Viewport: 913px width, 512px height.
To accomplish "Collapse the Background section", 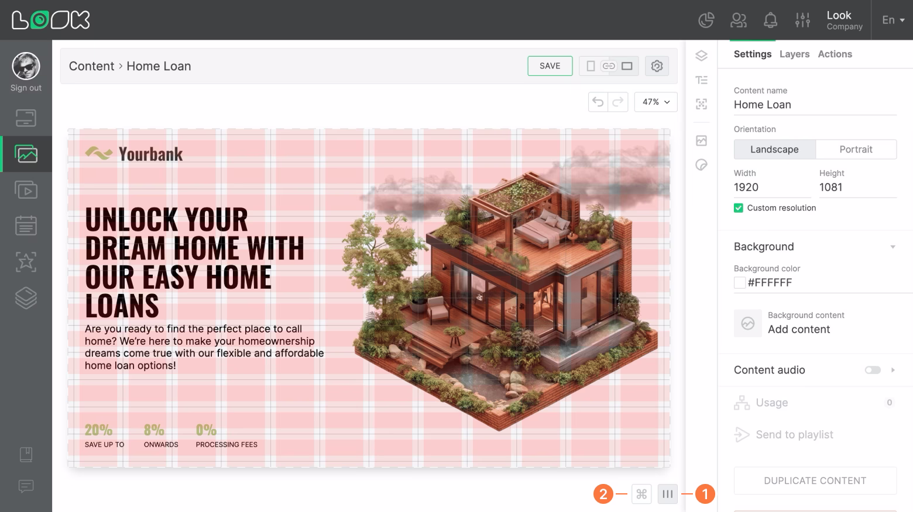I will coord(893,246).
